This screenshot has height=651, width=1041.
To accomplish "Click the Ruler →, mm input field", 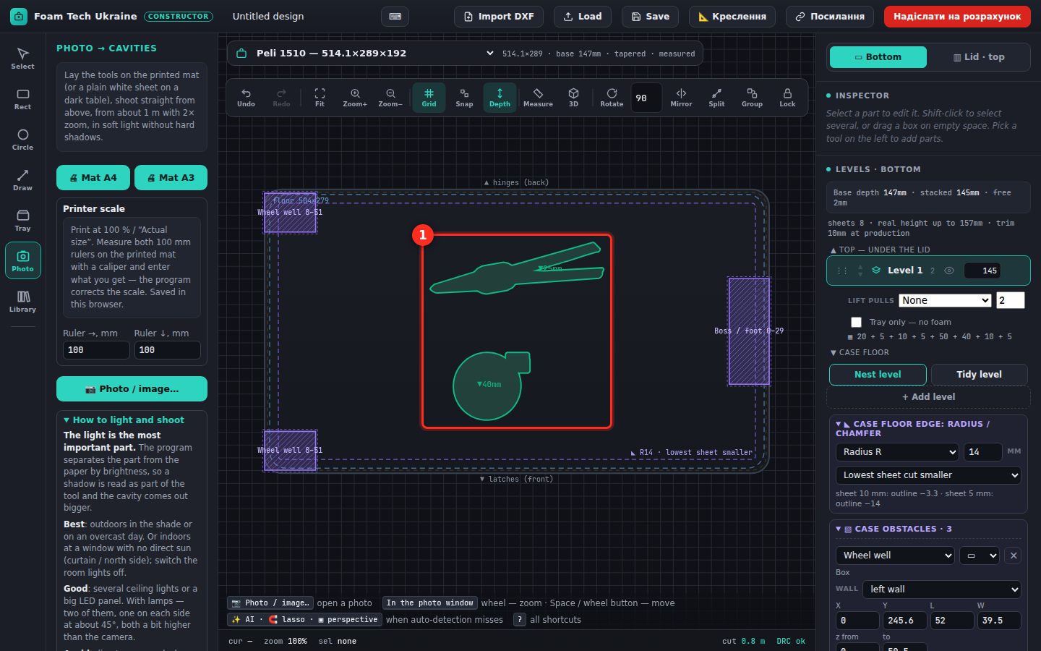I will pyautogui.click(x=96, y=349).
